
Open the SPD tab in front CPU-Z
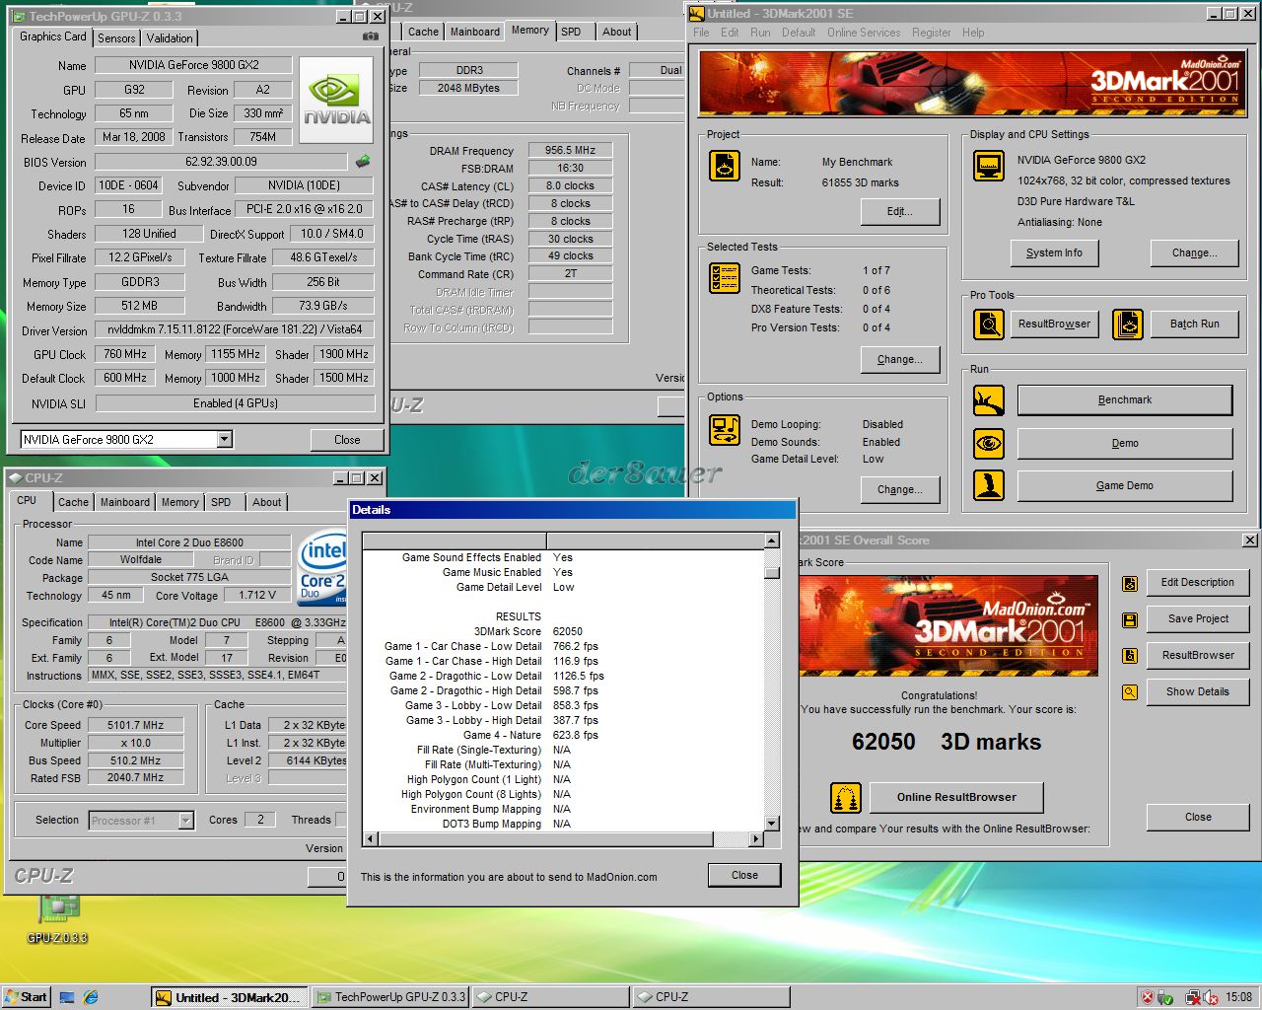pyautogui.click(x=221, y=502)
